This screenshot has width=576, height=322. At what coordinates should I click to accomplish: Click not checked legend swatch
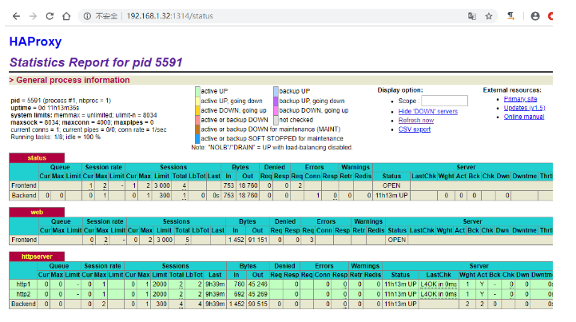276,120
